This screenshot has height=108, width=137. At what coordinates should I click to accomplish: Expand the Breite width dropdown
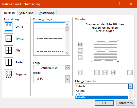[x=68, y=79]
